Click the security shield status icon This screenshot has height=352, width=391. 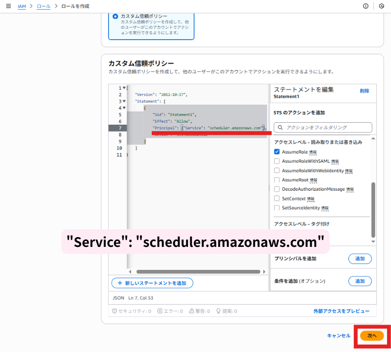pos(115,311)
